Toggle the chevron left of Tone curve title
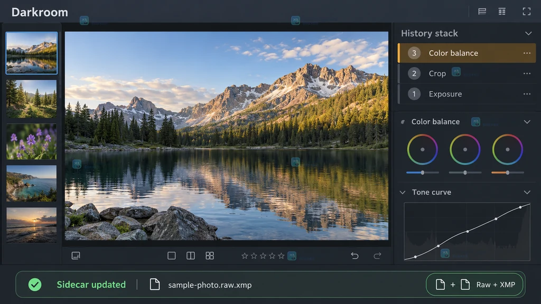 [403, 192]
